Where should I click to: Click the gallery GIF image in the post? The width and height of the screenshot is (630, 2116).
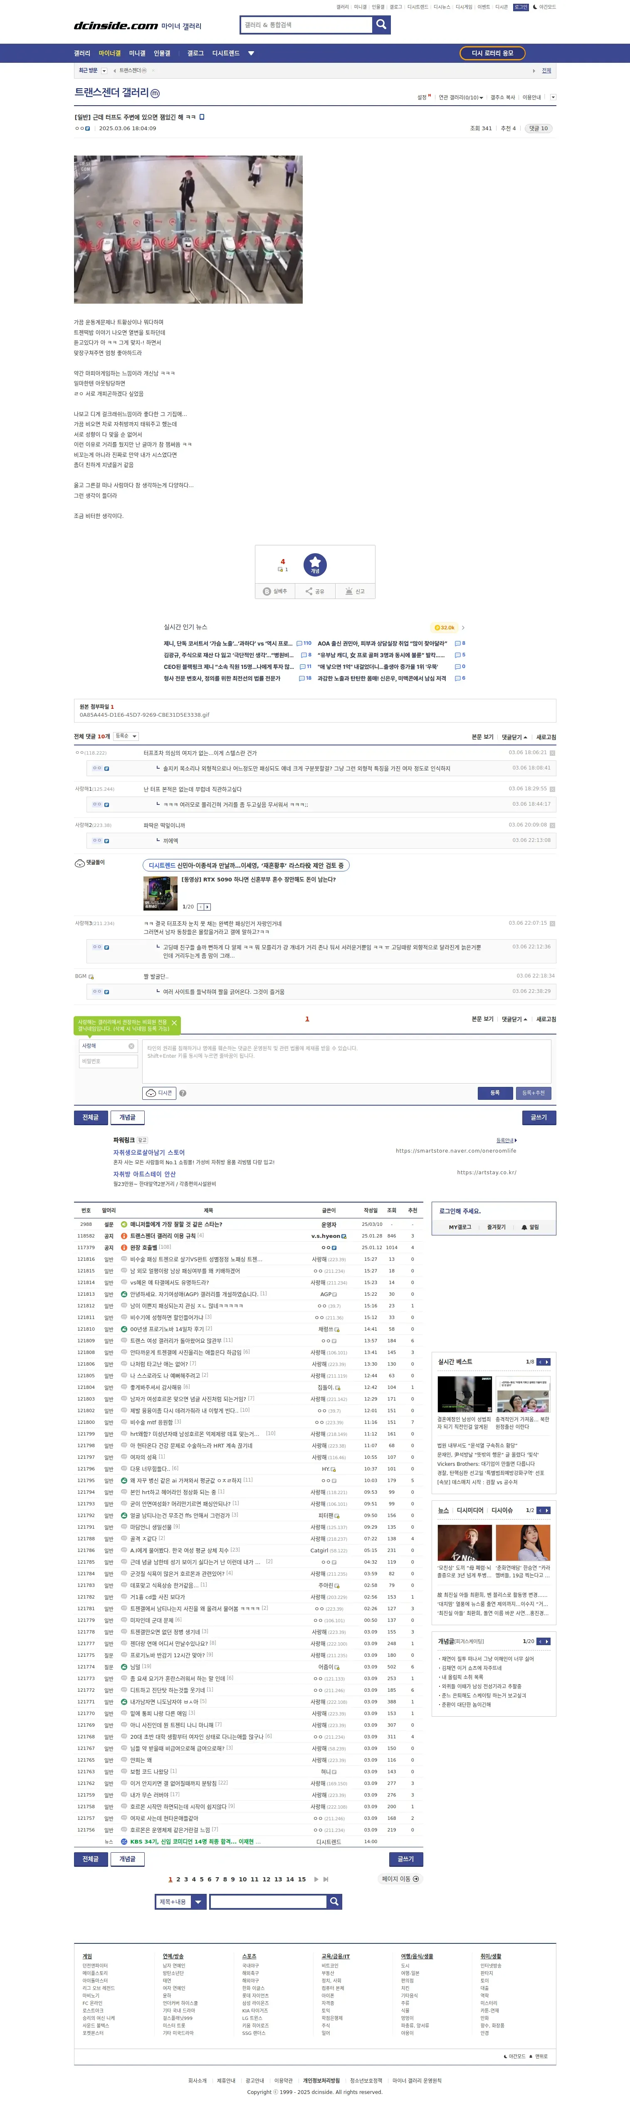pyautogui.click(x=188, y=229)
